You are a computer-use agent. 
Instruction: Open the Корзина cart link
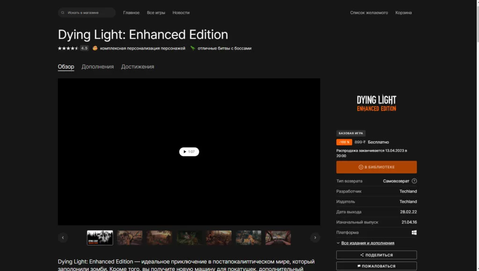(x=403, y=13)
